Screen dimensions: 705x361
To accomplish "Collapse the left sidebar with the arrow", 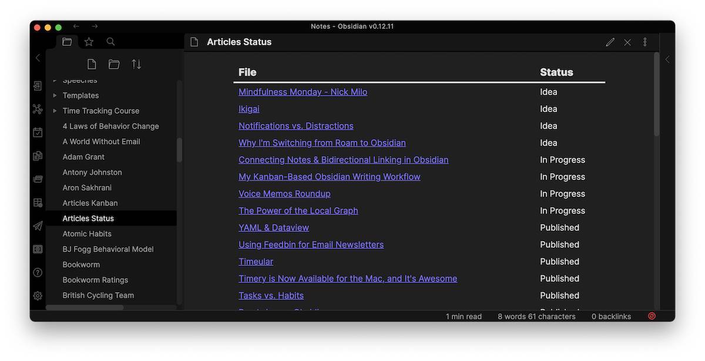I will click(38, 58).
